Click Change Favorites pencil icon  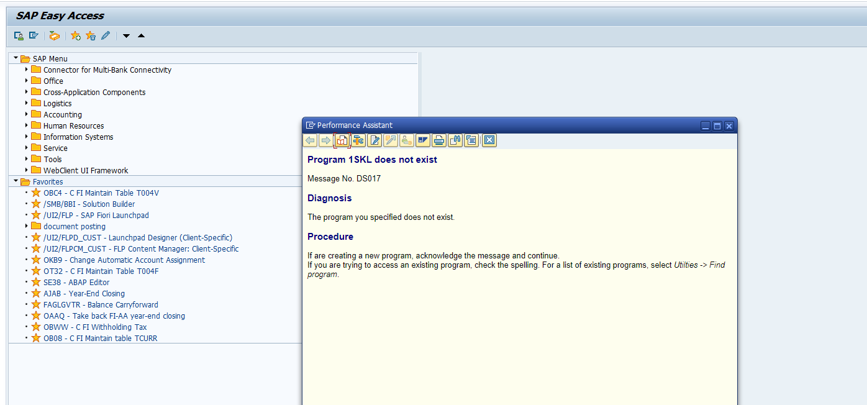click(x=106, y=36)
